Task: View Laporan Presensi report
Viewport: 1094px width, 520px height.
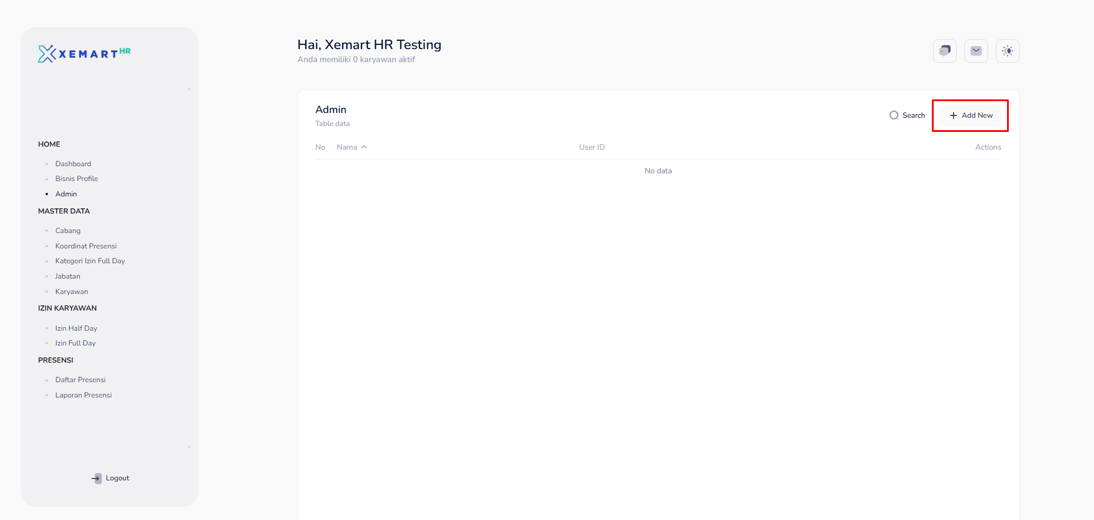Action: (x=83, y=395)
